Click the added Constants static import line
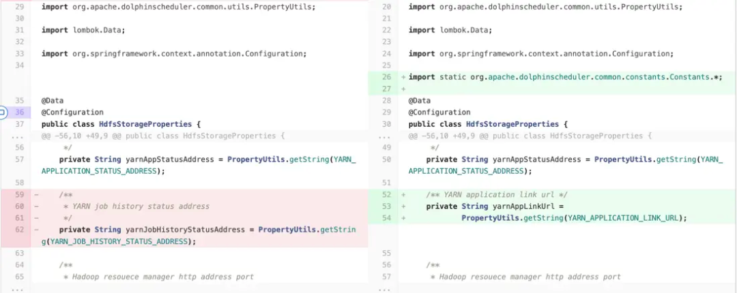The height and width of the screenshot is (293, 737). click(x=565, y=77)
